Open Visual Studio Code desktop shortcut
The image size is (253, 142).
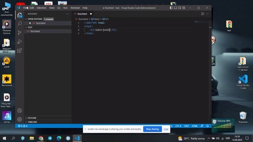(243, 82)
